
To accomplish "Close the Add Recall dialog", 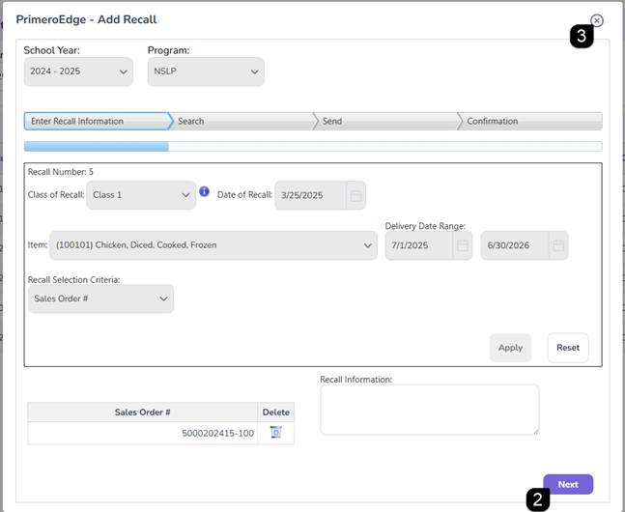I will pos(596,20).
